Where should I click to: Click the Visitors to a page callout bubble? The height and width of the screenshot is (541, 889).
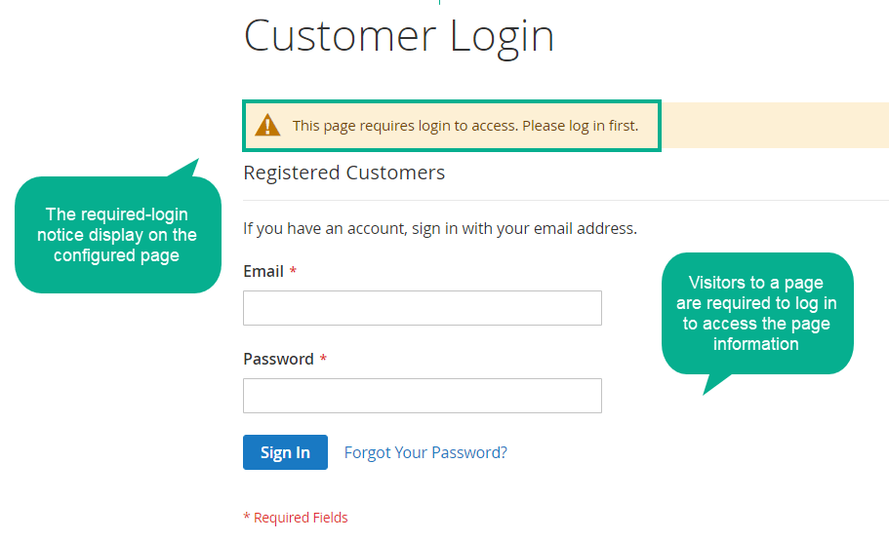click(757, 313)
